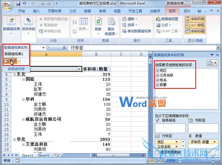222x165 pixels.
Task: Close the 数据透视表字段列表 pane
Action: coord(218,55)
